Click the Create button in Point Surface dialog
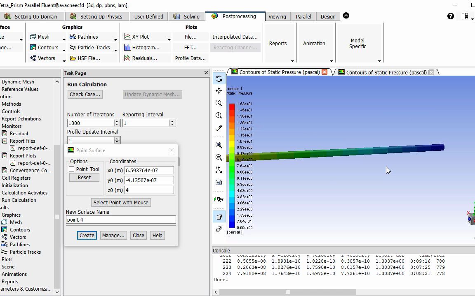475x296 pixels. pyautogui.click(x=87, y=235)
